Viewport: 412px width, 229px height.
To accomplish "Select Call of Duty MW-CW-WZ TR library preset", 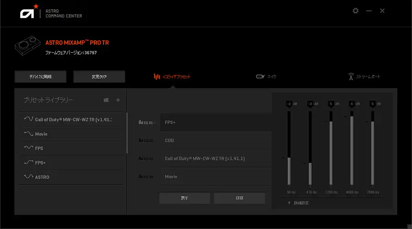I will (x=71, y=120).
